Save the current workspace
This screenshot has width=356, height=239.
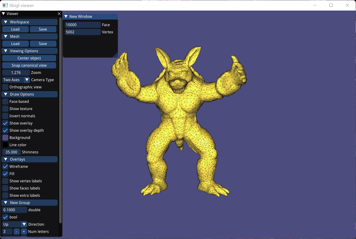click(43, 29)
